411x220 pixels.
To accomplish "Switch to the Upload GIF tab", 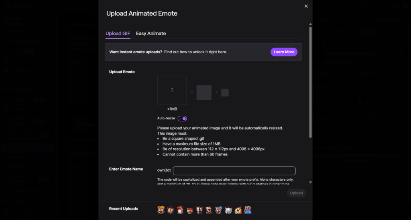I will point(118,33).
